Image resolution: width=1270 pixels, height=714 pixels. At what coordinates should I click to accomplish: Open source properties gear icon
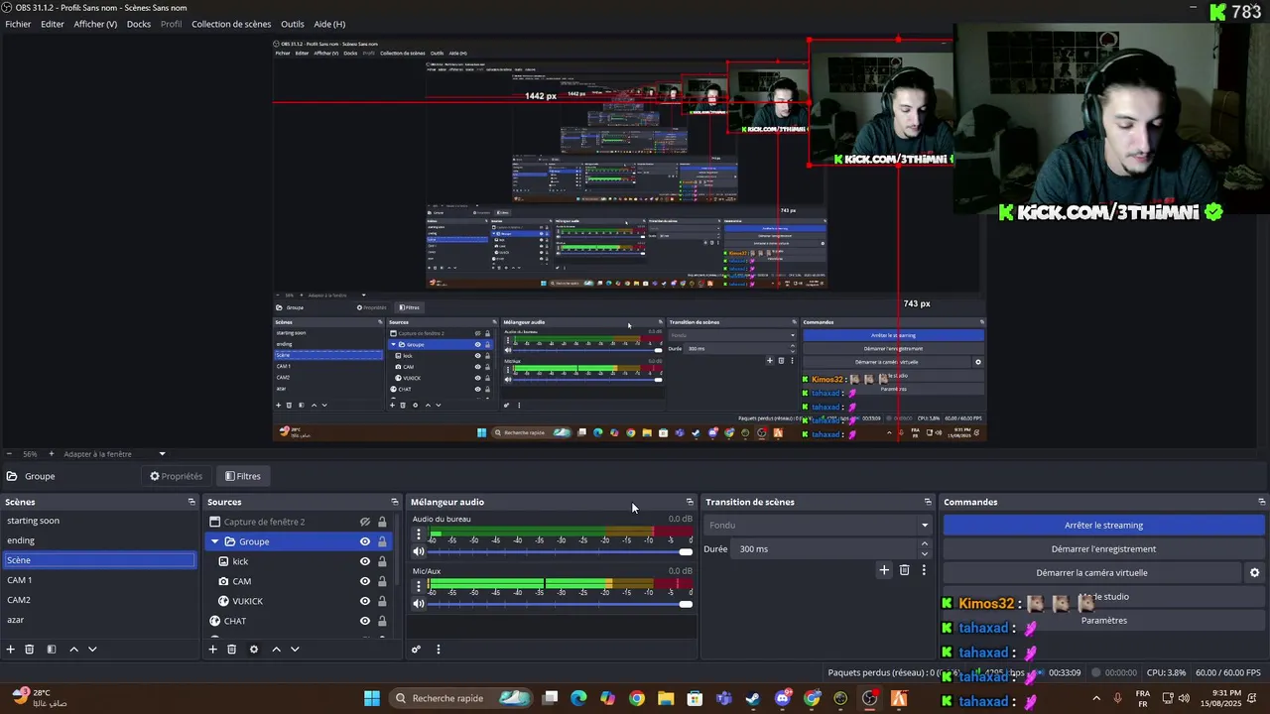pos(254,649)
